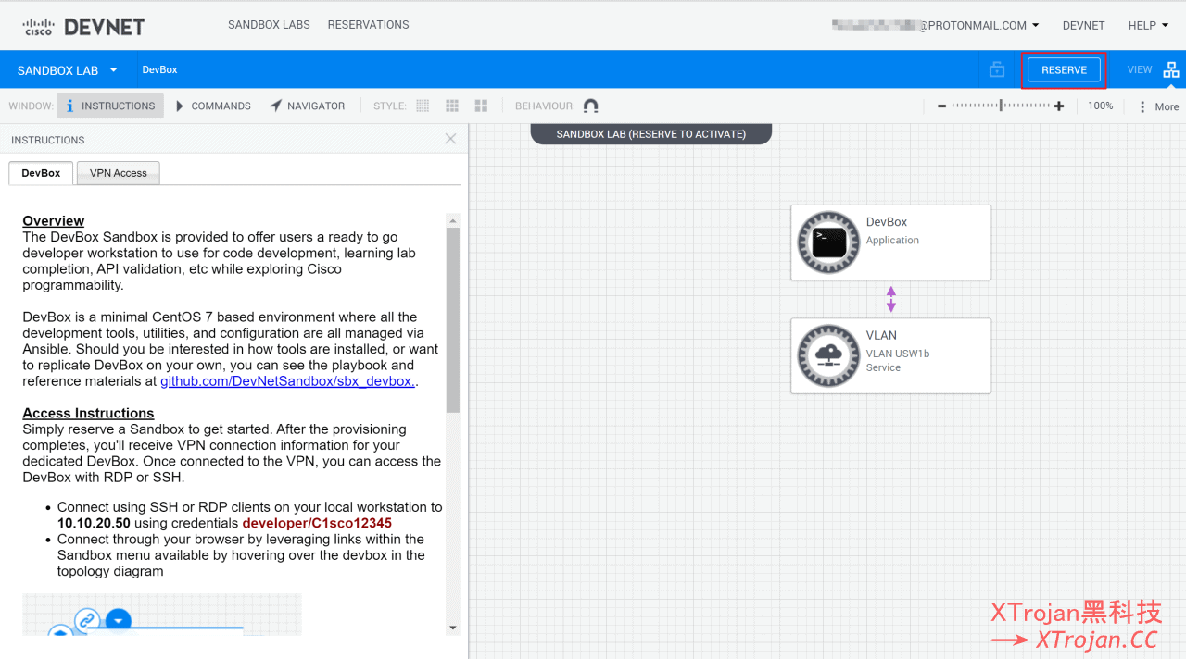
Task: Click the topology view icon
Action: (x=1171, y=70)
